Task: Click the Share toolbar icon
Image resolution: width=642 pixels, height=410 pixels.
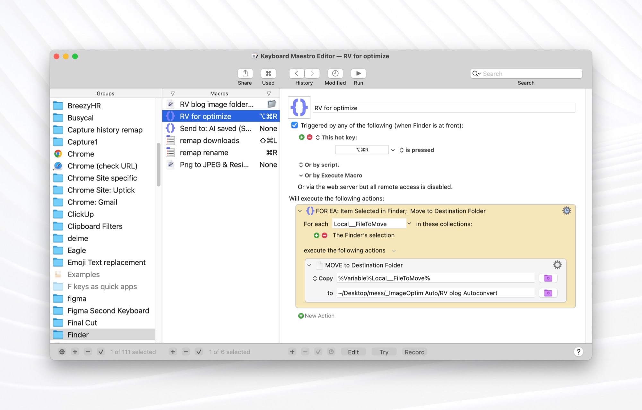Action: 245,73
